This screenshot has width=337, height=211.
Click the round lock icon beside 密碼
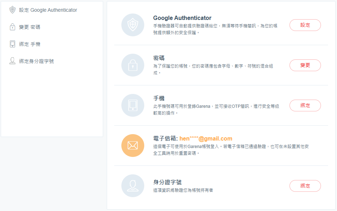pyautogui.click(x=132, y=65)
